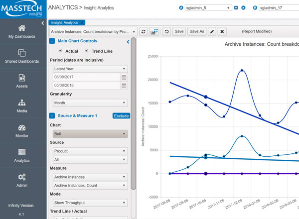Click the chart refresh icon

point(154,32)
